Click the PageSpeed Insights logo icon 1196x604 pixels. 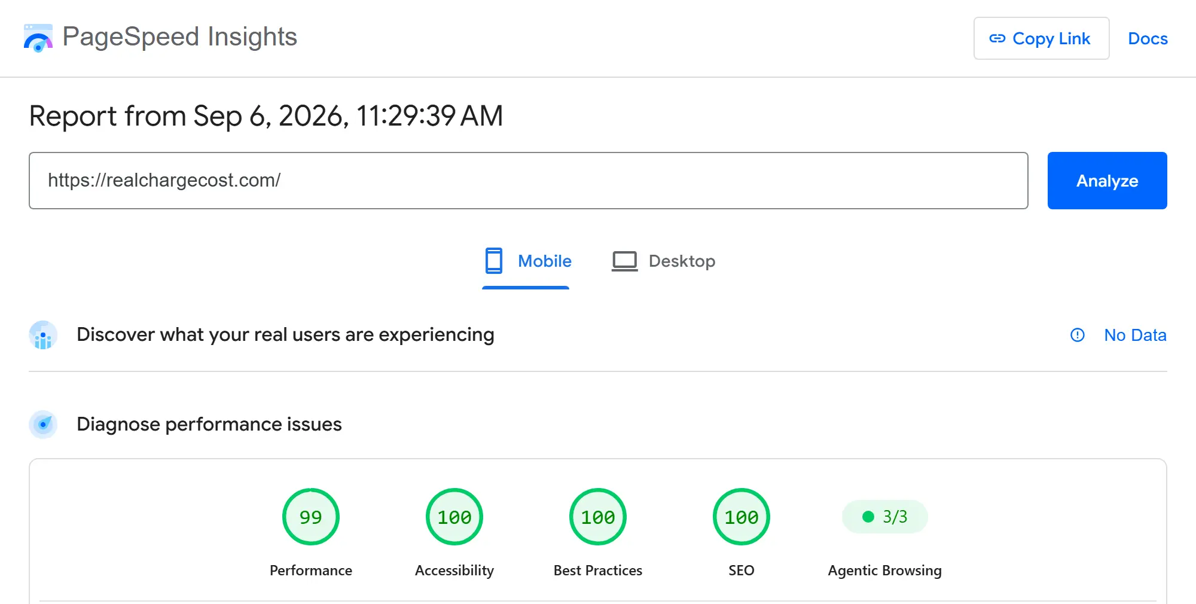tap(38, 38)
